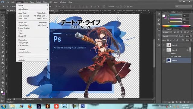Select the Horizontal Type tool
This screenshot has height=109, width=193.
click(x=3, y=71)
